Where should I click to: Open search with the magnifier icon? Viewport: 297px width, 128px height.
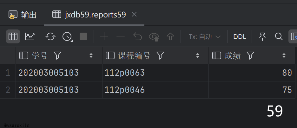[x=279, y=36]
